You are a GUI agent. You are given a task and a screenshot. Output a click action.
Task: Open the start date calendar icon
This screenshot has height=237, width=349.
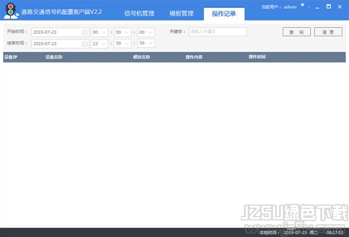[85, 32]
